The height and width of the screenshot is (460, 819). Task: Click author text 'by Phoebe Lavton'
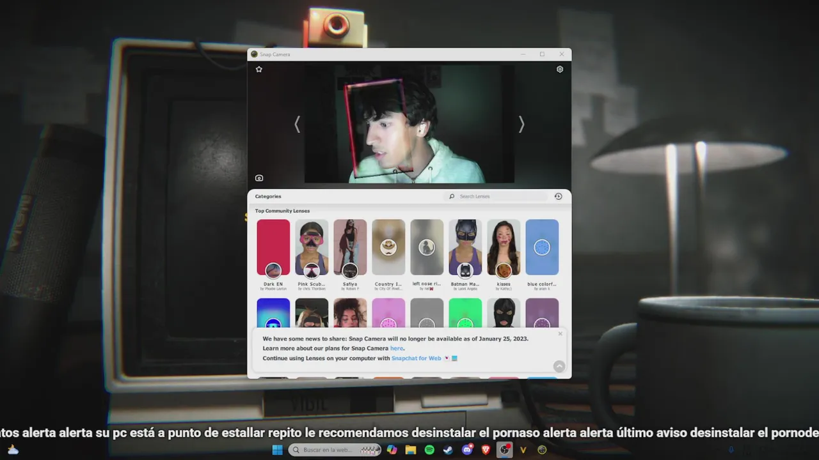pyautogui.click(x=273, y=289)
